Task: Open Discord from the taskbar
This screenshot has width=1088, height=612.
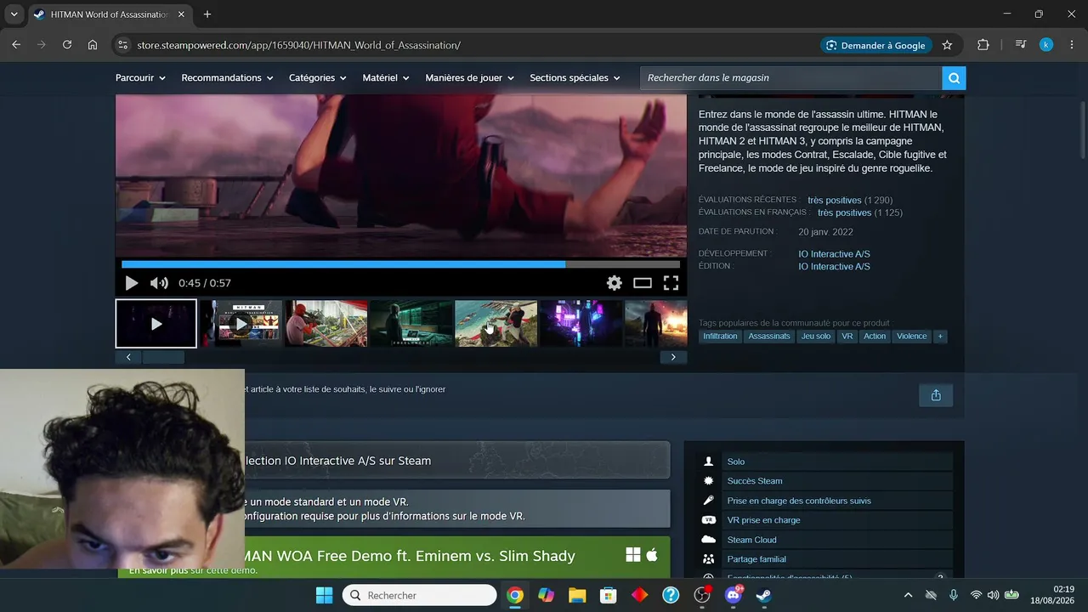Action: tap(733, 595)
